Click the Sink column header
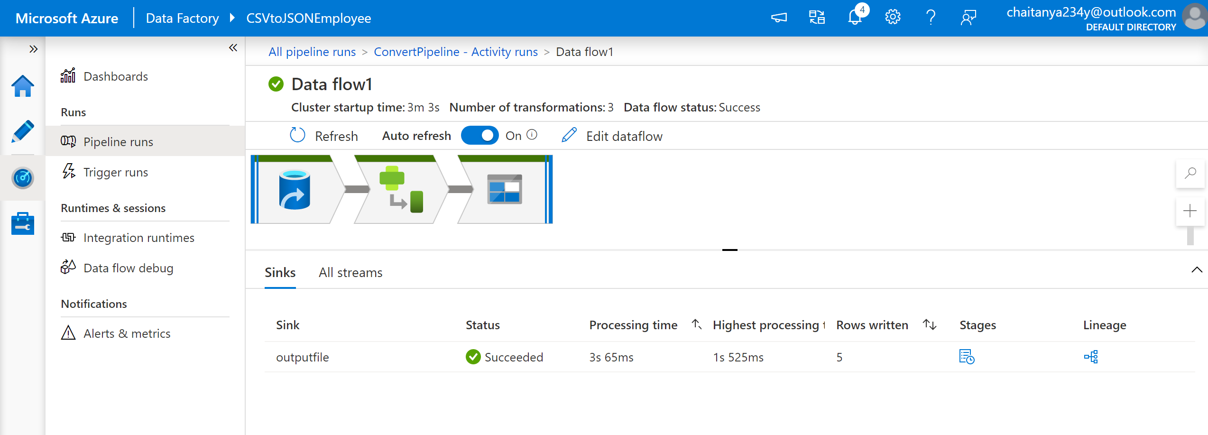 coord(288,325)
